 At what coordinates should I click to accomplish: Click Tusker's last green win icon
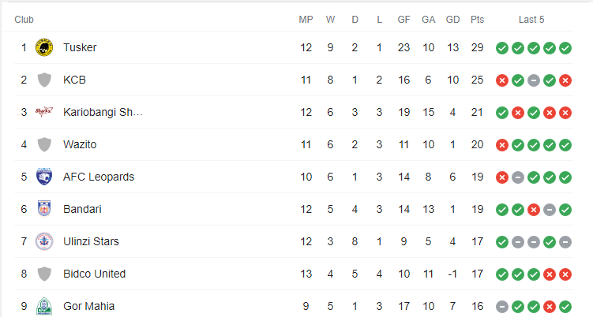(565, 48)
